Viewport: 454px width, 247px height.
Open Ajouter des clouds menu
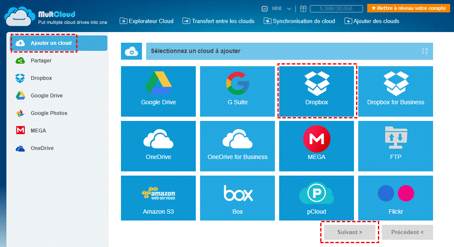tap(372, 21)
